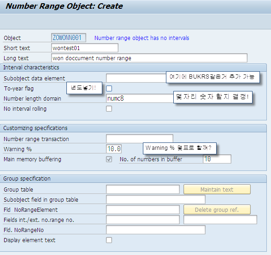Select the Fld NoRangeElement input field
This screenshot has width=271, height=255.
click(143, 210)
